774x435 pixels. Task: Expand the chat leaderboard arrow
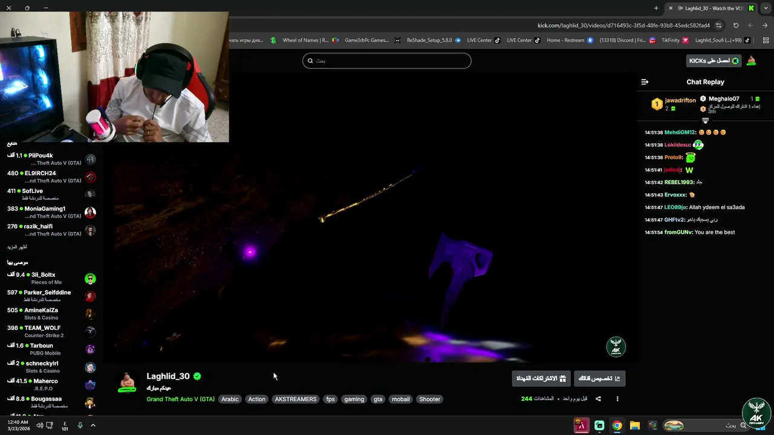705,121
